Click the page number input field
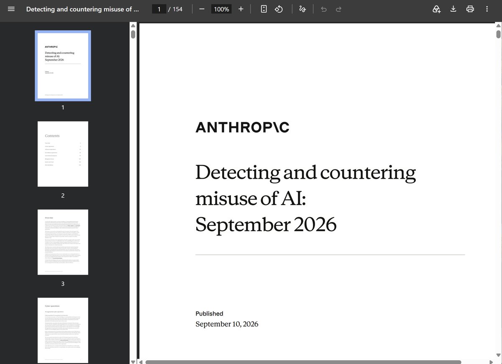 [159, 9]
